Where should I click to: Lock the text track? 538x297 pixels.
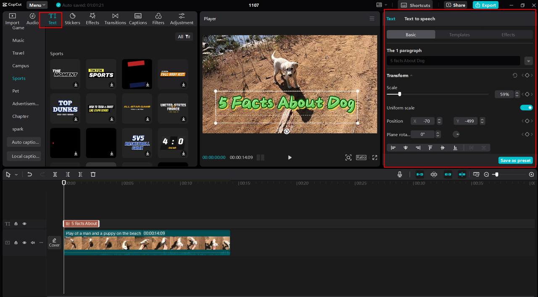pos(16,224)
